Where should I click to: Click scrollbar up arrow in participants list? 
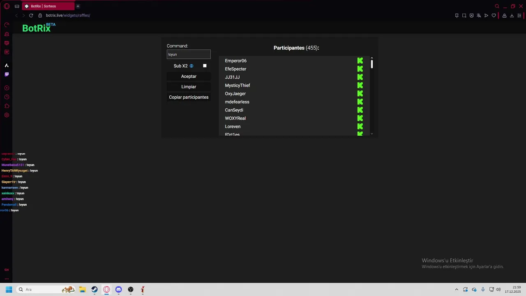pyautogui.click(x=371, y=58)
